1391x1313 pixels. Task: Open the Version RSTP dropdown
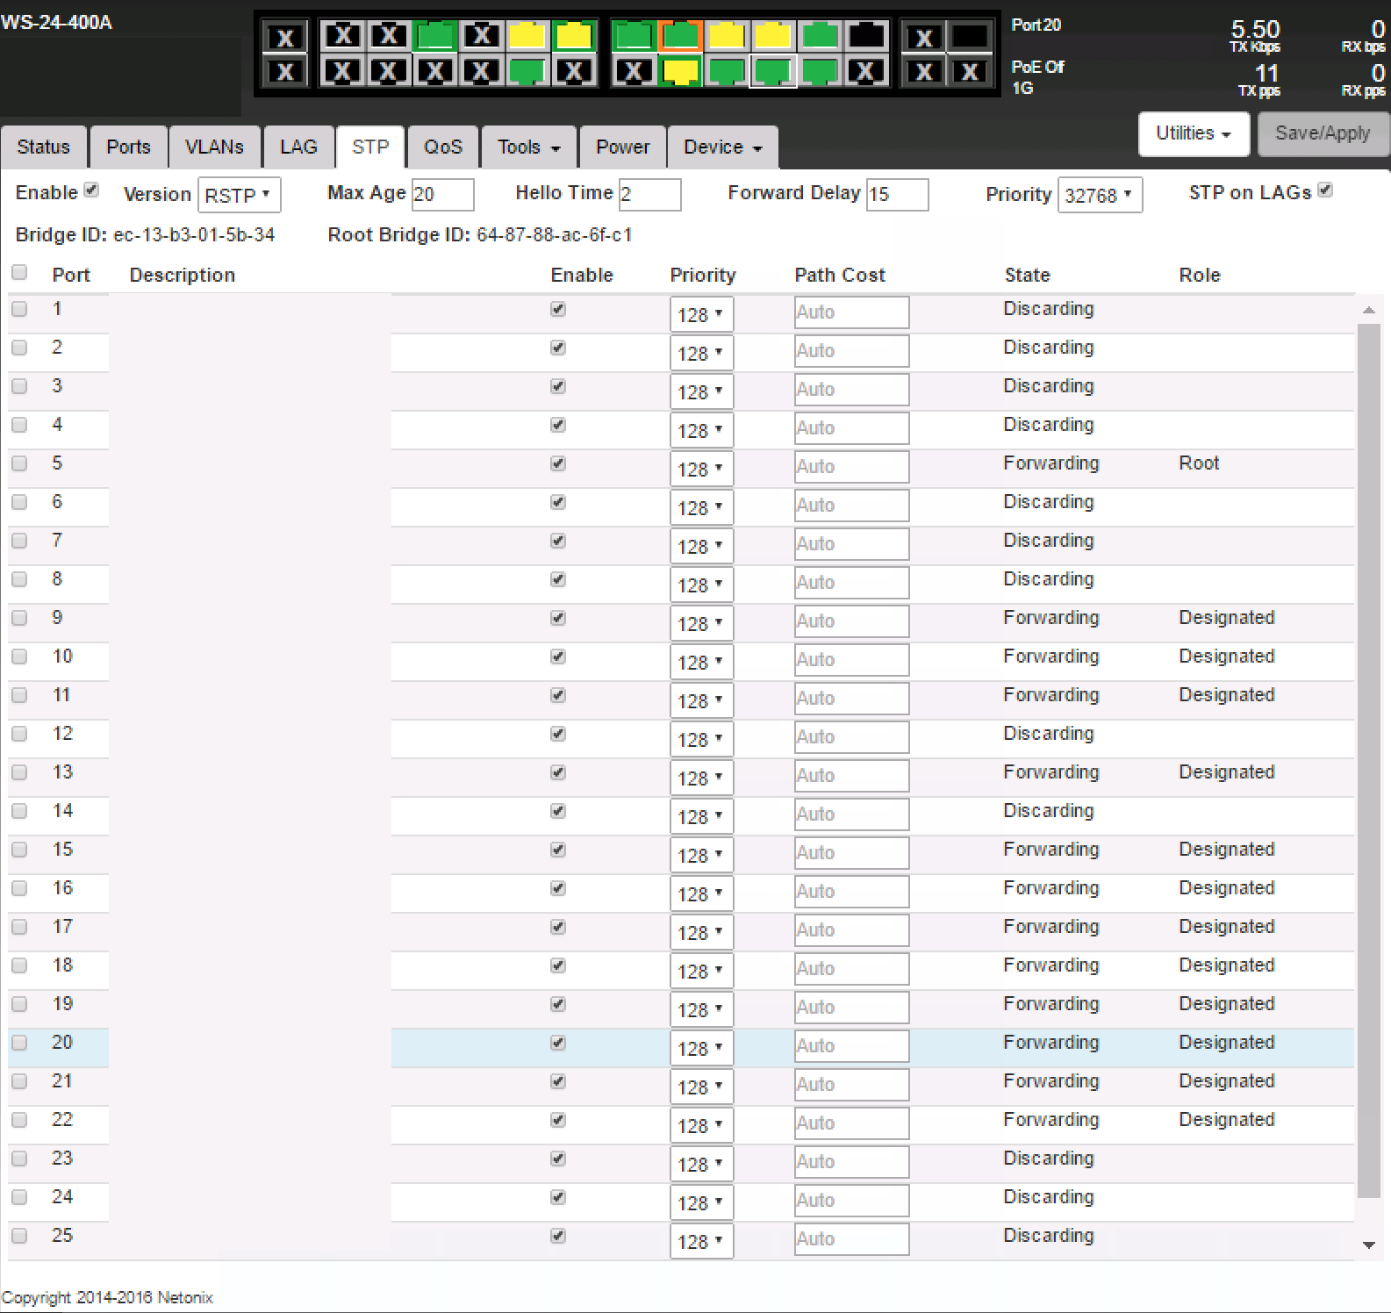click(239, 195)
